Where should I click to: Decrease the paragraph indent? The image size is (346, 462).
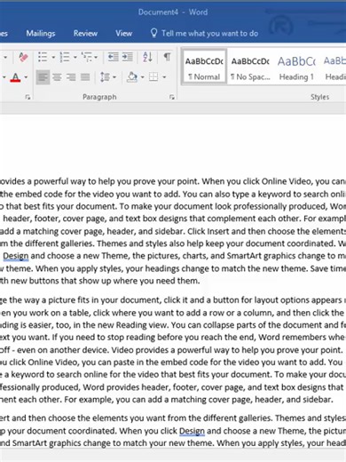[x=113, y=57]
